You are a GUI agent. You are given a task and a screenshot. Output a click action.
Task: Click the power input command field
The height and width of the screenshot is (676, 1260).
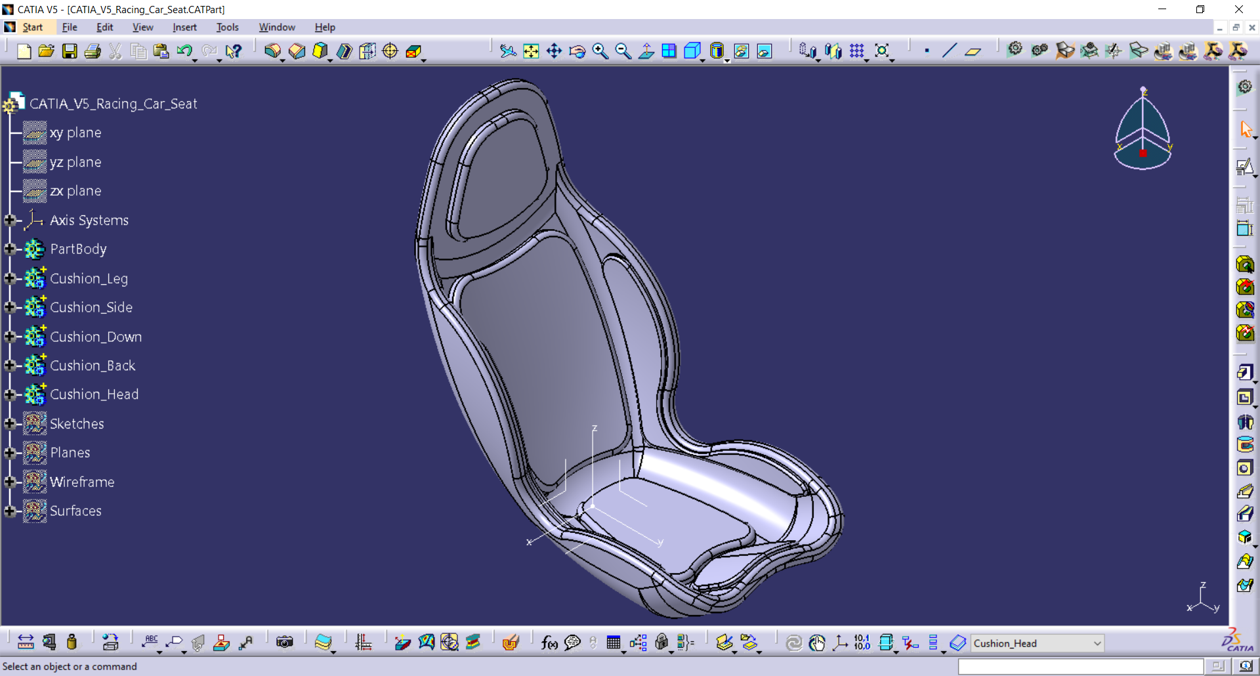[x=1080, y=666]
